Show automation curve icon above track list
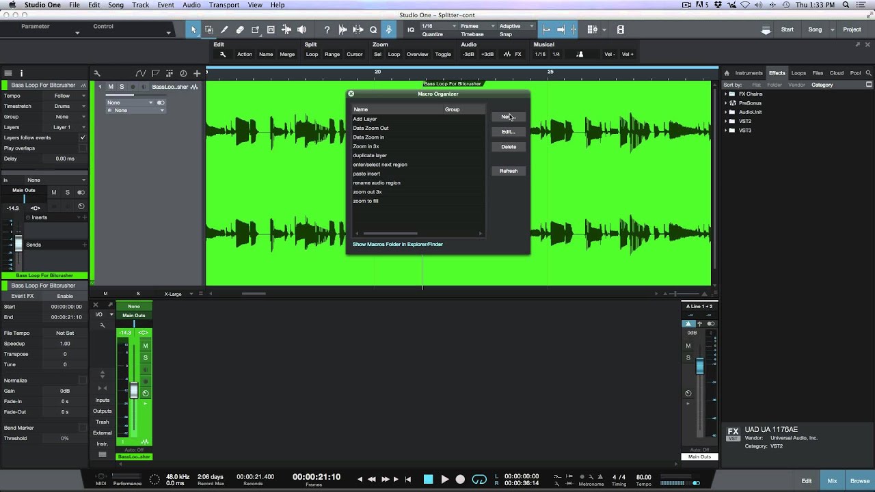The image size is (875, 492). 141,73
